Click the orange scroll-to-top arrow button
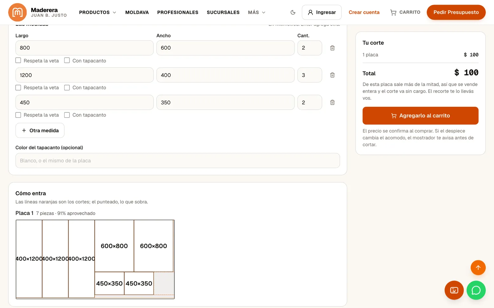This screenshot has height=308, width=494. point(478,268)
